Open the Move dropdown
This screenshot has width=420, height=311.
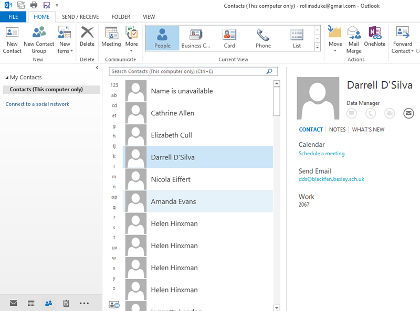[x=335, y=40]
